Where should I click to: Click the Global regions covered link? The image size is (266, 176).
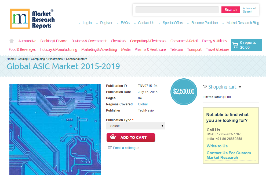point(143,104)
